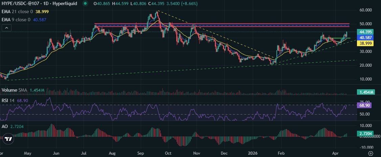Click 10.000 price axis label

coord(366,79)
